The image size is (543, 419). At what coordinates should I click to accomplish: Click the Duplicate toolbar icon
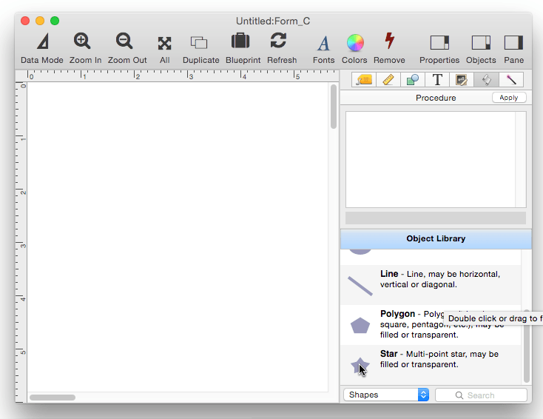[199, 43]
